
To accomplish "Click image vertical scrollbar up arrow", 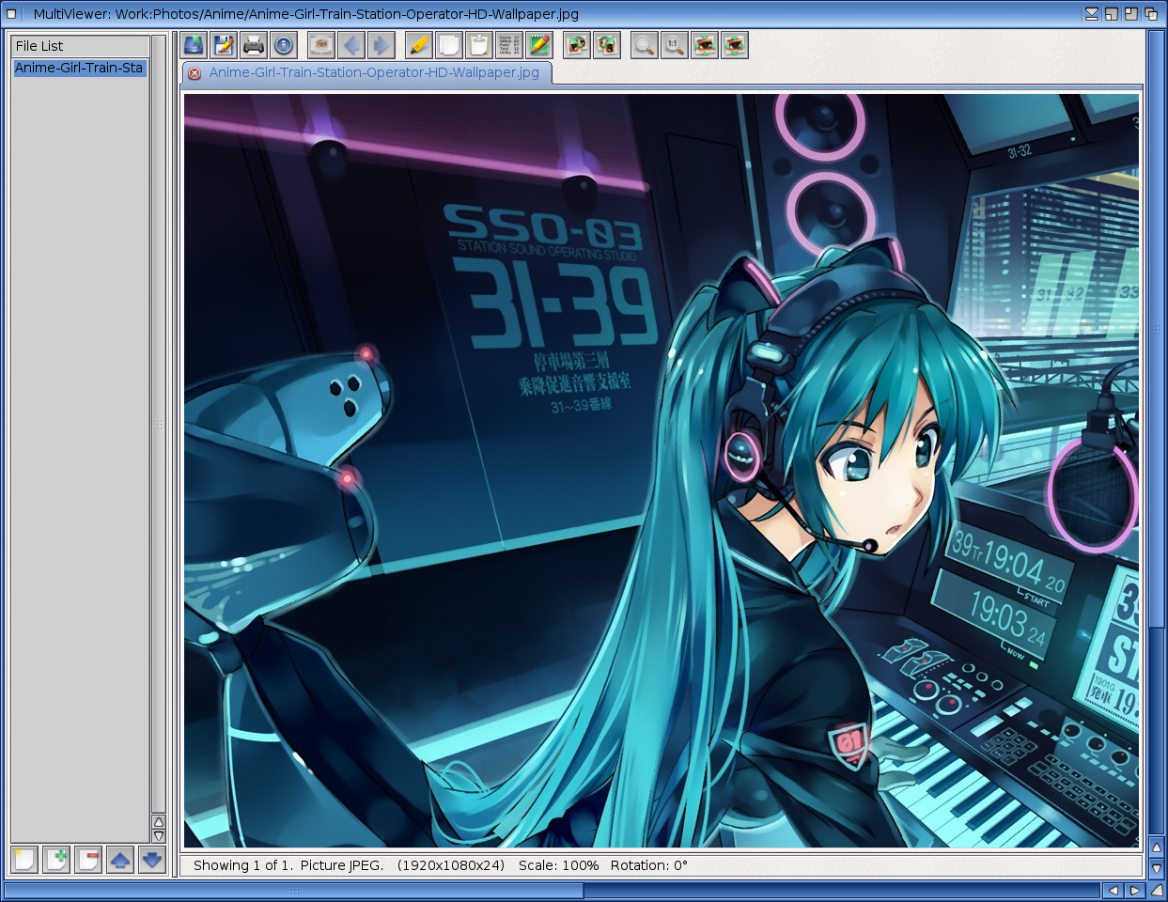I will [x=1157, y=848].
